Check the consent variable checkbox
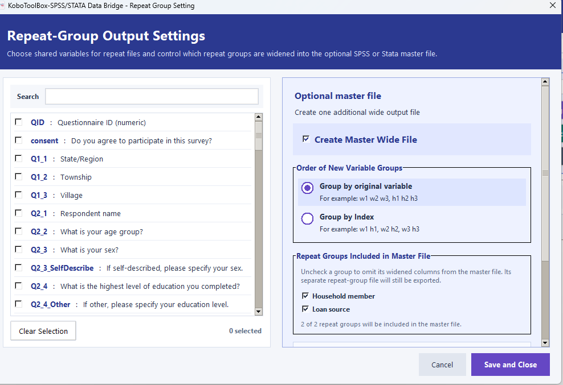 pos(18,140)
